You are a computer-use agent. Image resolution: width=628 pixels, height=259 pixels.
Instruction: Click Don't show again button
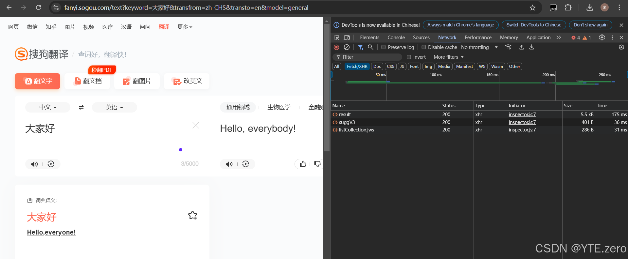pyautogui.click(x=590, y=25)
